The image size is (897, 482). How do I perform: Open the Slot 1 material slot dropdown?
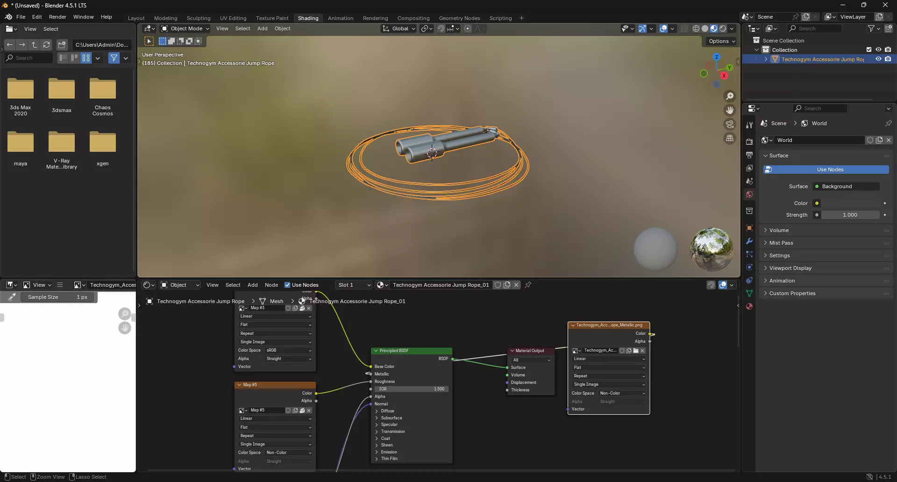click(354, 285)
